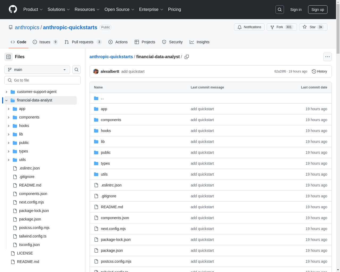
Task: Expand the utils folder chevron in sidebar
Action: (x=8, y=160)
